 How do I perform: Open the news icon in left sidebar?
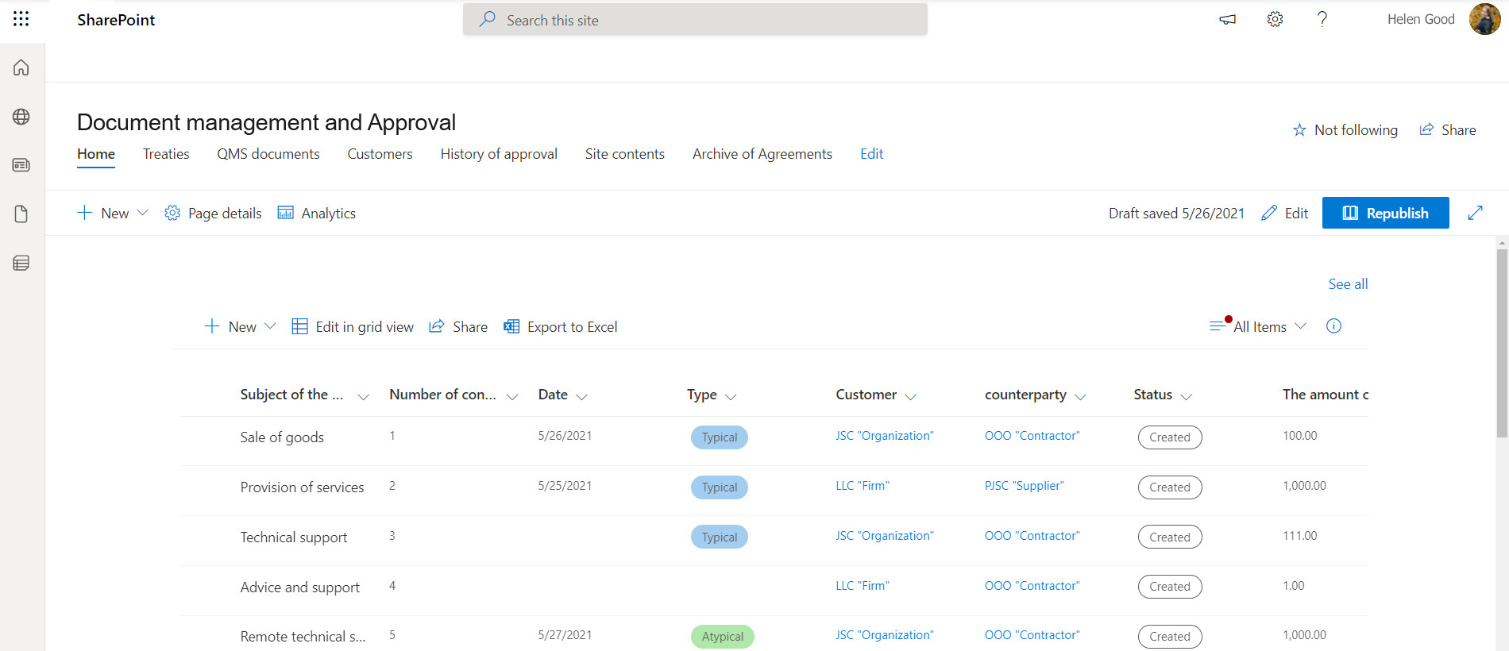(21, 165)
